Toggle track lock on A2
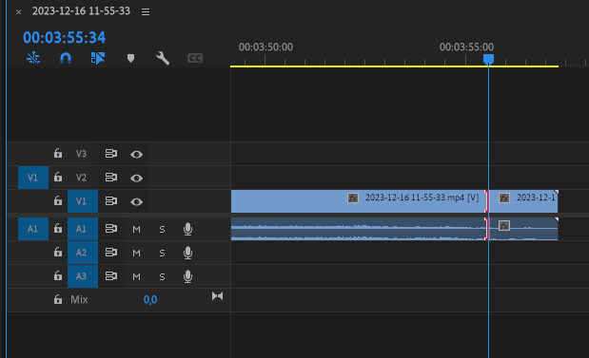This screenshot has height=358, width=589. point(58,252)
